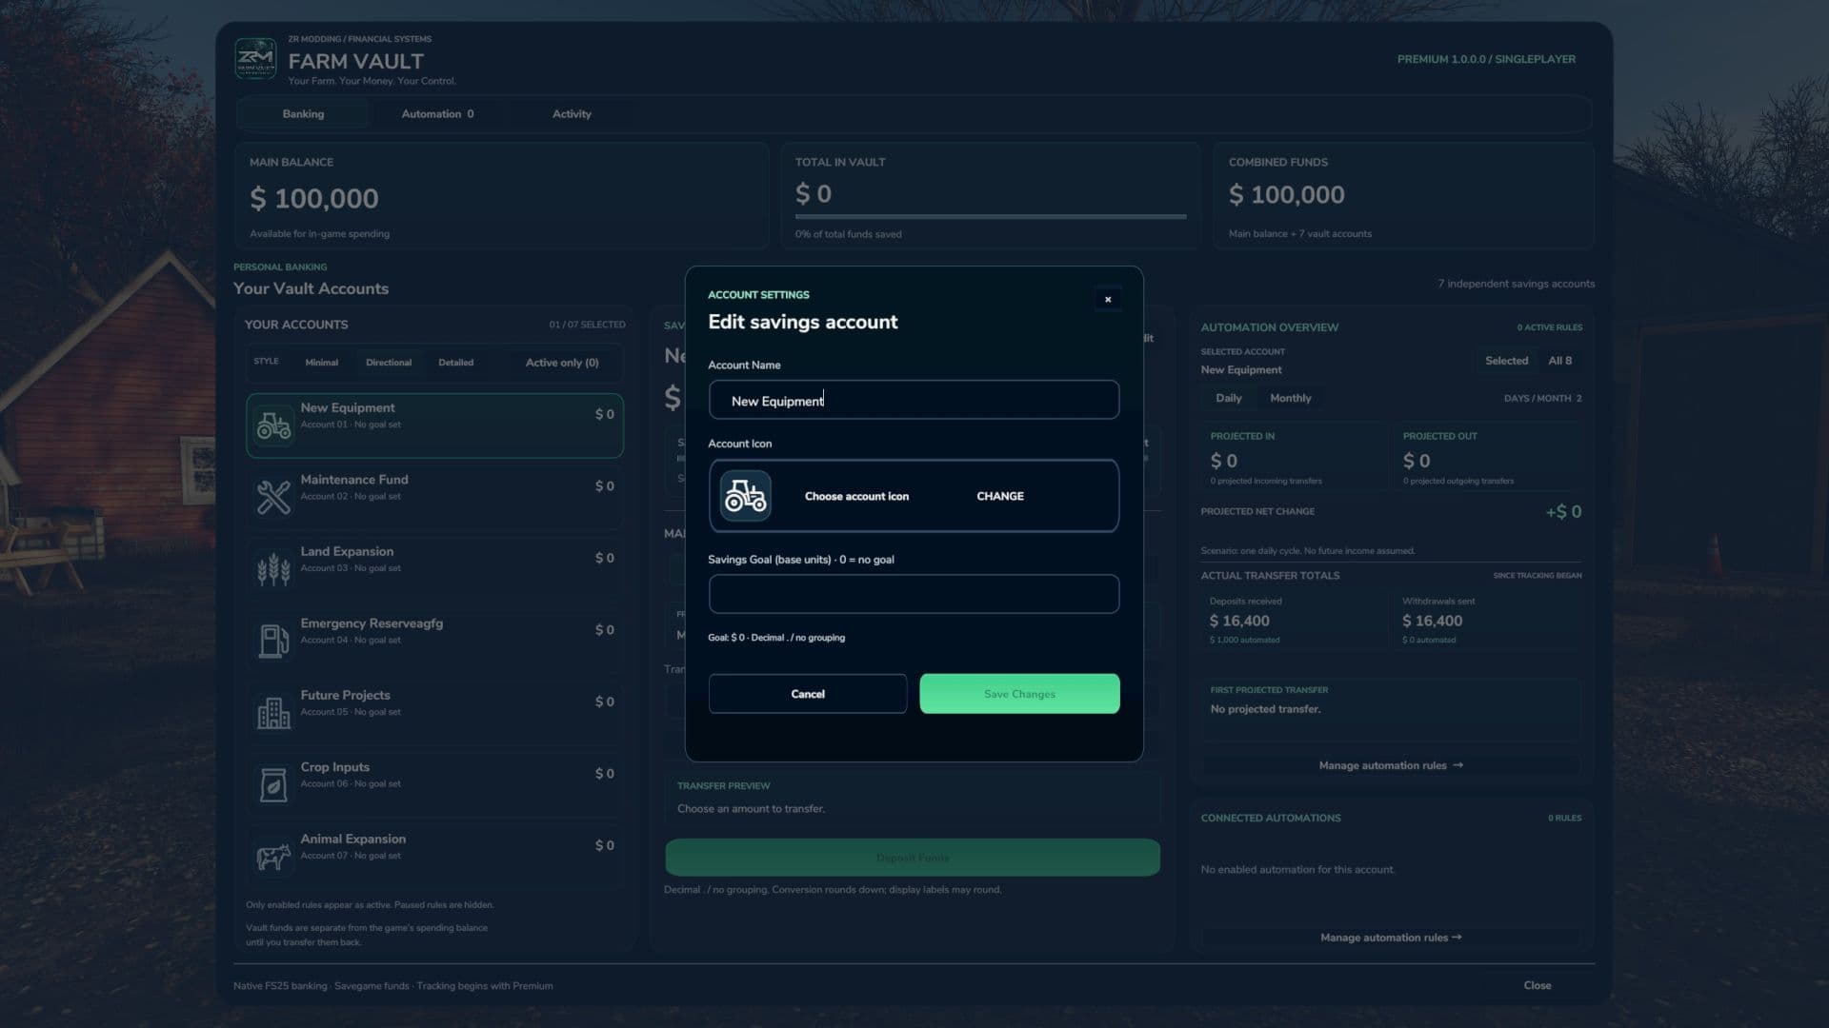Select the Detailed account style
1829x1028 pixels.
pos(456,363)
